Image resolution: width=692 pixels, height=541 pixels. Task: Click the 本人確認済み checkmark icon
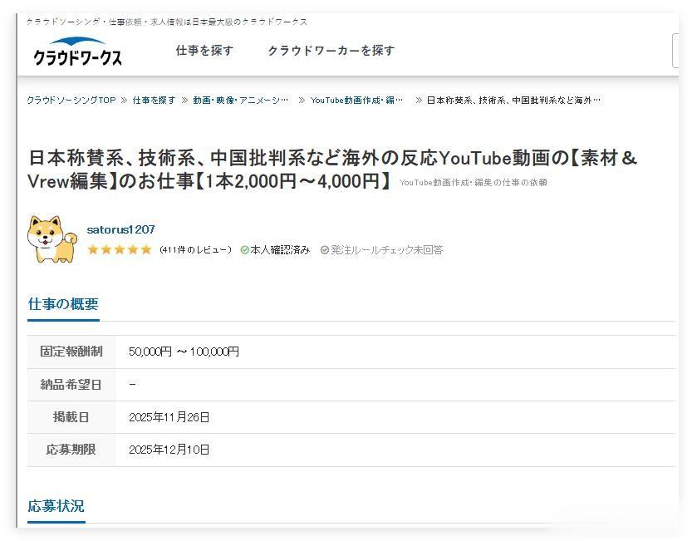(x=244, y=250)
